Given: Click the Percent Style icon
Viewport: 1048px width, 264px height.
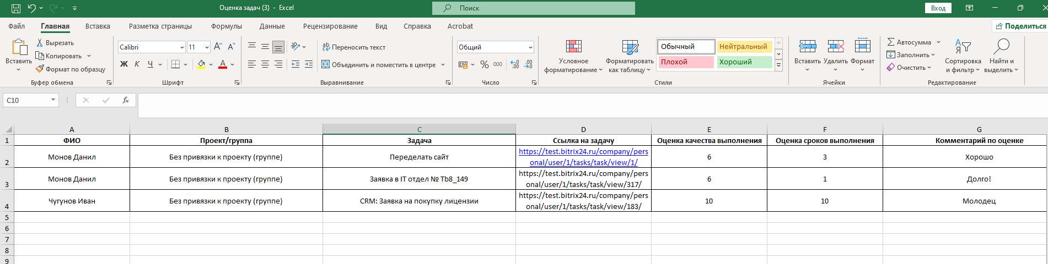Looking at the screenshot, I should coord(484,64).
